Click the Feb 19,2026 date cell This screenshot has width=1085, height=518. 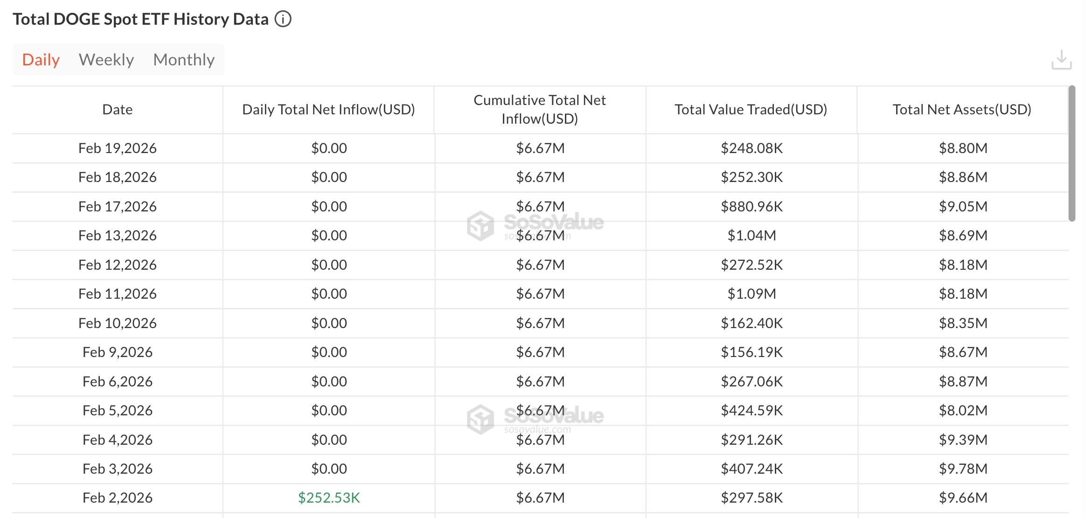click(x=118, y=148)
